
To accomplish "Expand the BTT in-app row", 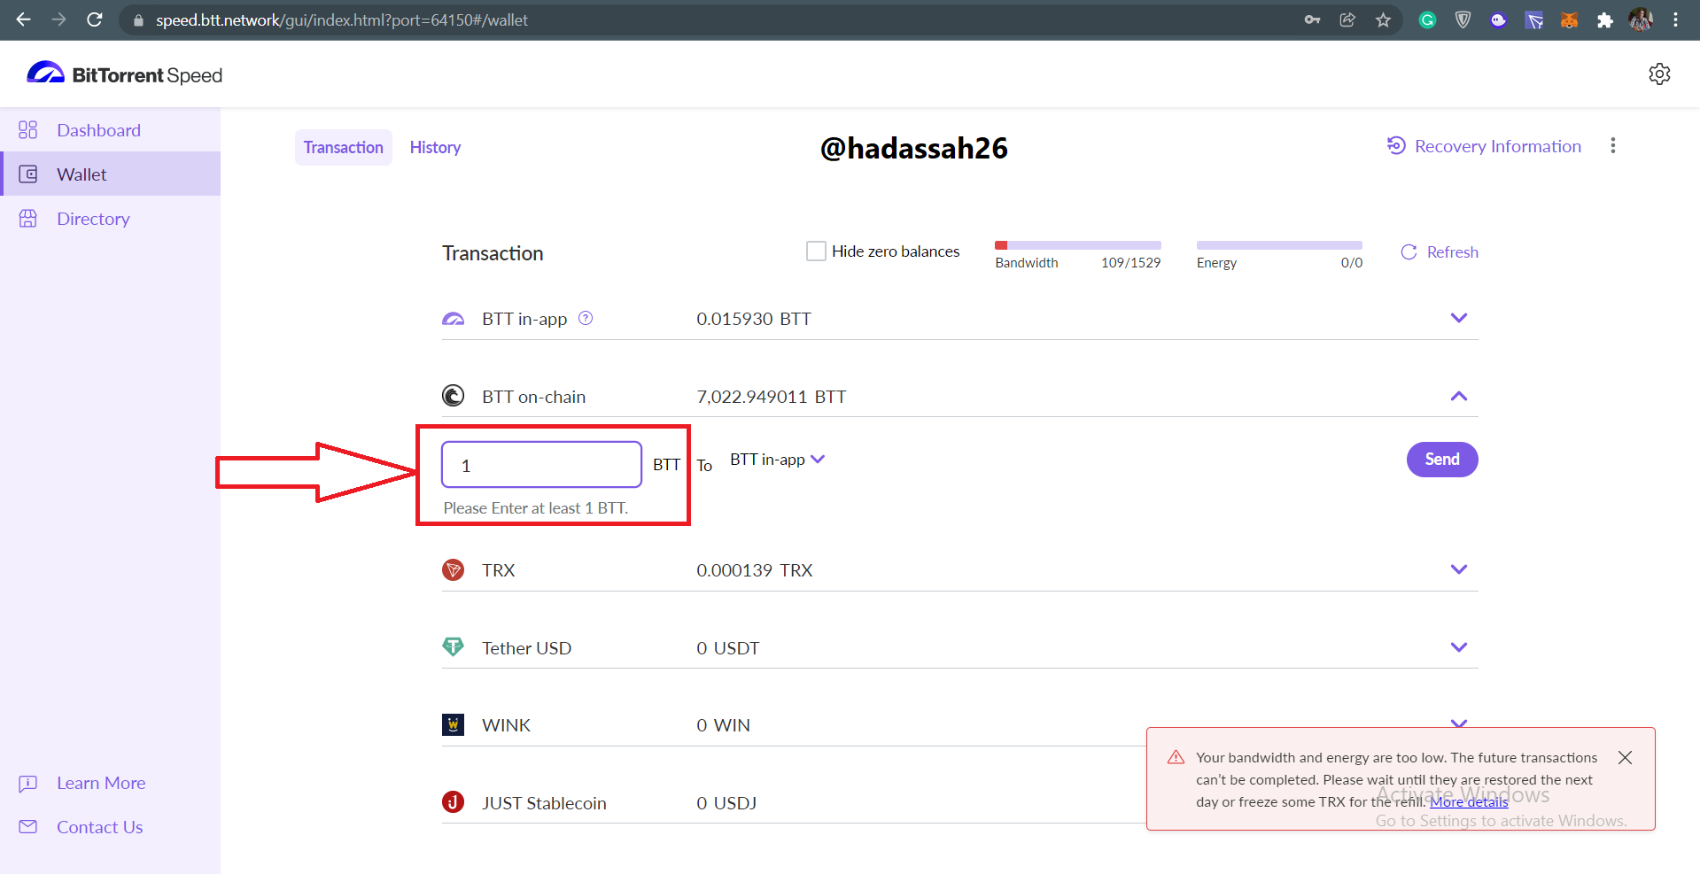I will 1458,318.
